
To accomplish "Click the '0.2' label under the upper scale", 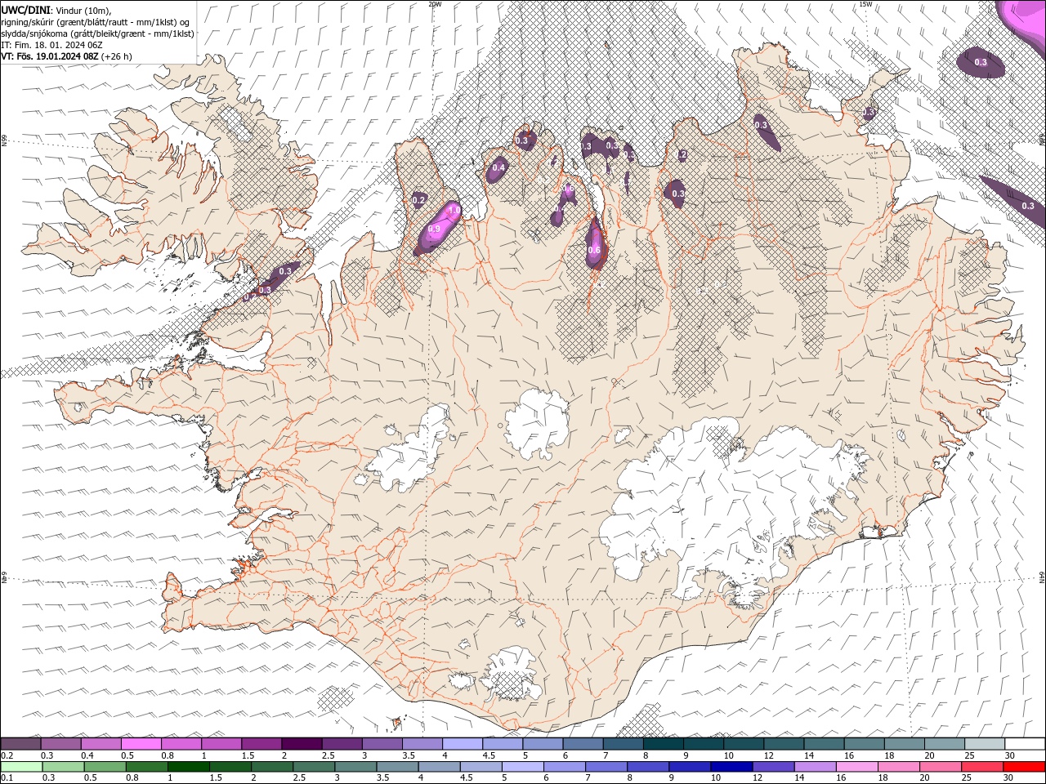I will pos(7,755).
